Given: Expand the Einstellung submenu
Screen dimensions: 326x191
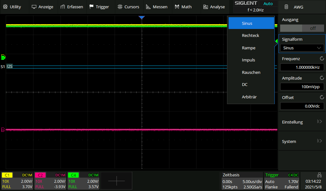Looking at the screenshot, I should pyautogui.click(x=302, y=122).
